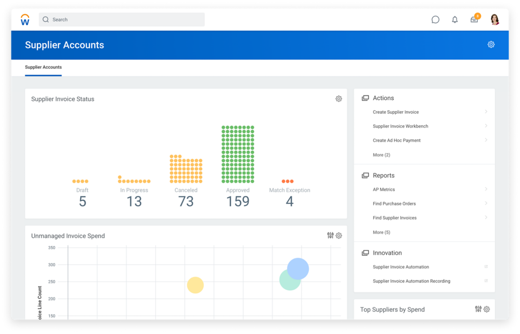Screen dimensions: 520x334
Task: Open settings gear on Unmanaged Invoice Spend
Action: (x=339, y=235)
